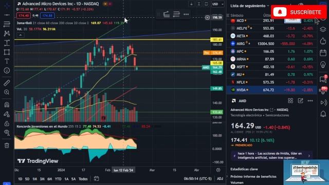The height and width of the screenshot is (185, 329).
Task: Collapse the indicator legend chevron
Action: pos(21,35)
